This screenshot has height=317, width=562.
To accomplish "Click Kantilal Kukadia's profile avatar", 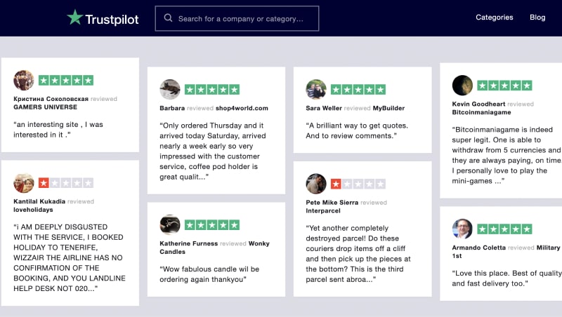I will point(24,182).
